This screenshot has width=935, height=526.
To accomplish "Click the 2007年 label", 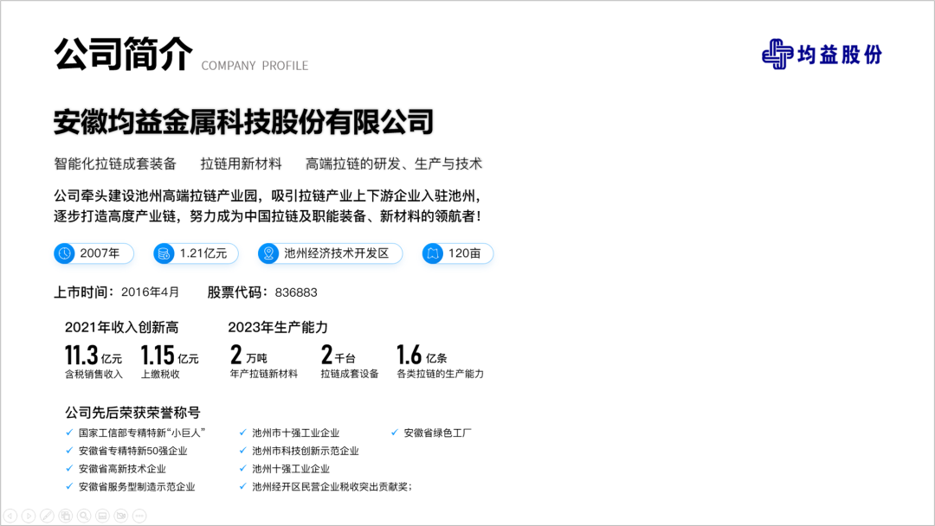I will 100,253.
